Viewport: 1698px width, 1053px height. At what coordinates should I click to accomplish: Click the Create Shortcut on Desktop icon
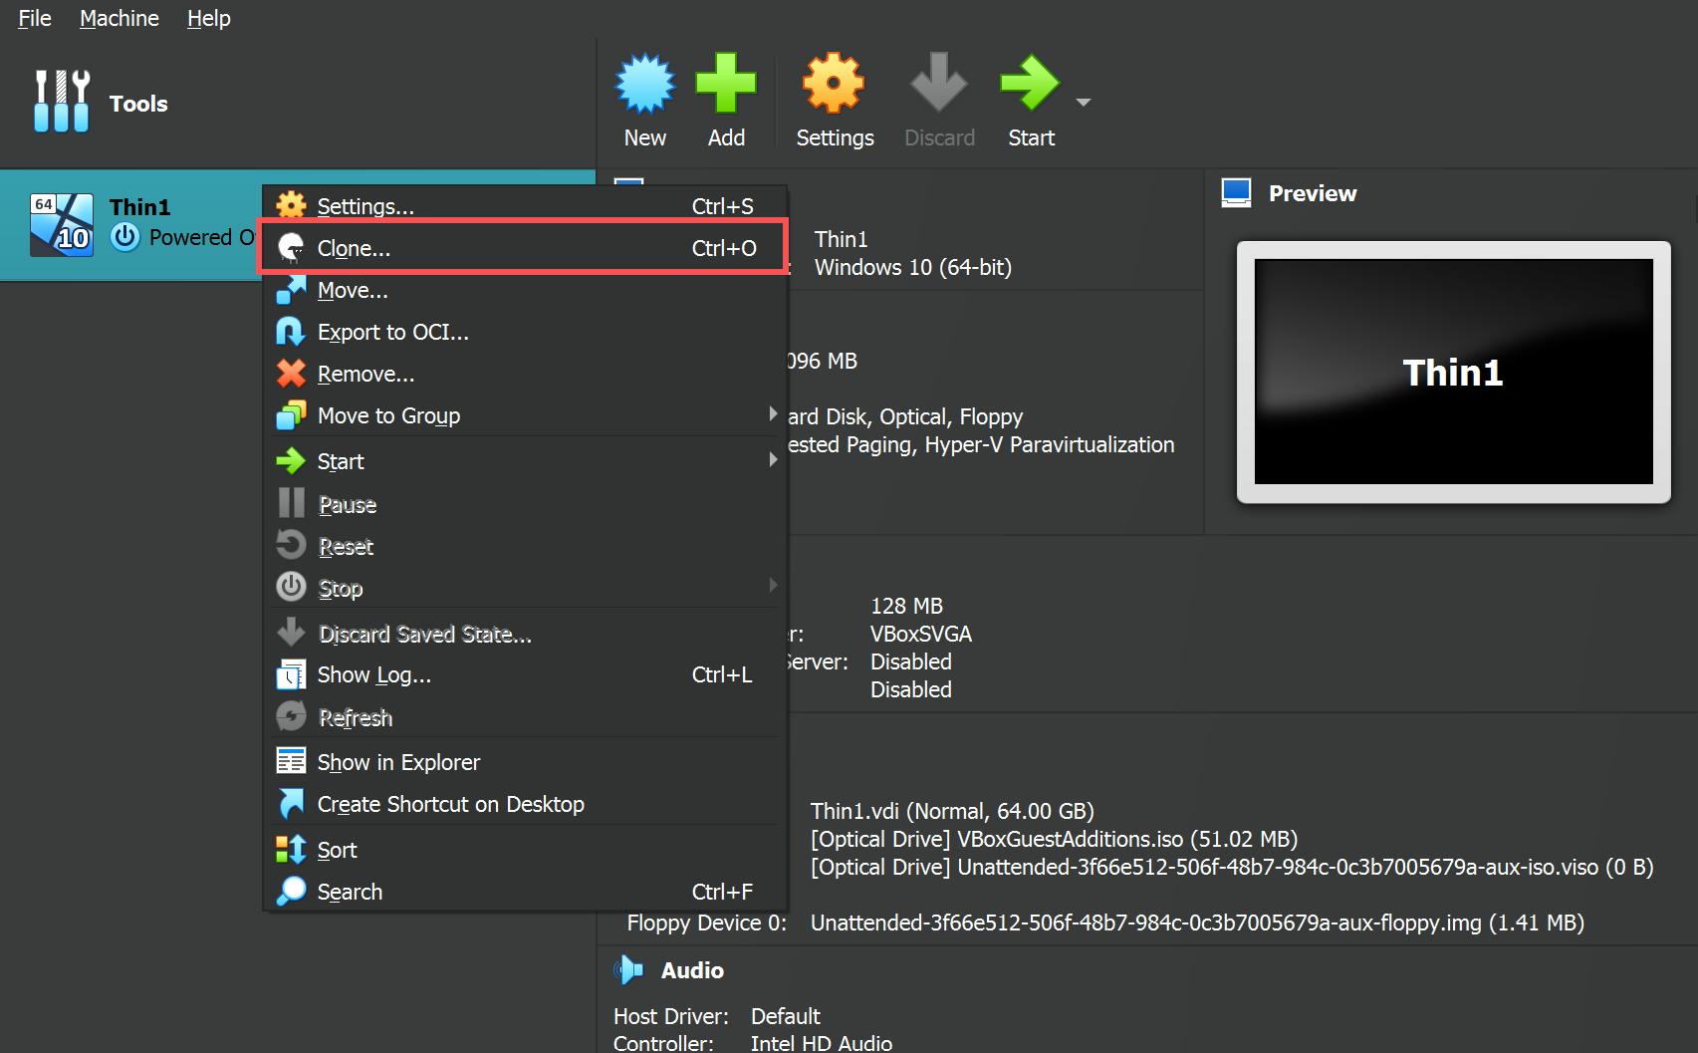[291, 804]
